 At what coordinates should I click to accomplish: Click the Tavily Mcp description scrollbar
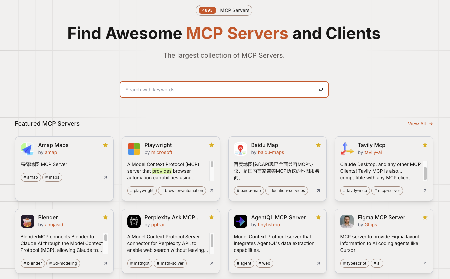coord(425,171)
